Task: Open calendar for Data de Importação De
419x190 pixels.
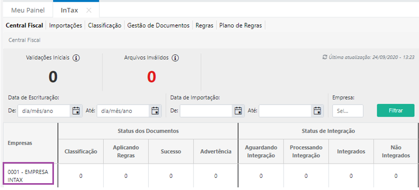Action: 239,111
